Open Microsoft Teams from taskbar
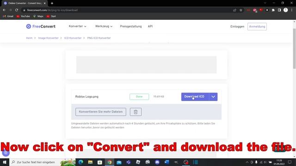The height and width of the screenshot is (166, 296). click(x=129, y=162)
